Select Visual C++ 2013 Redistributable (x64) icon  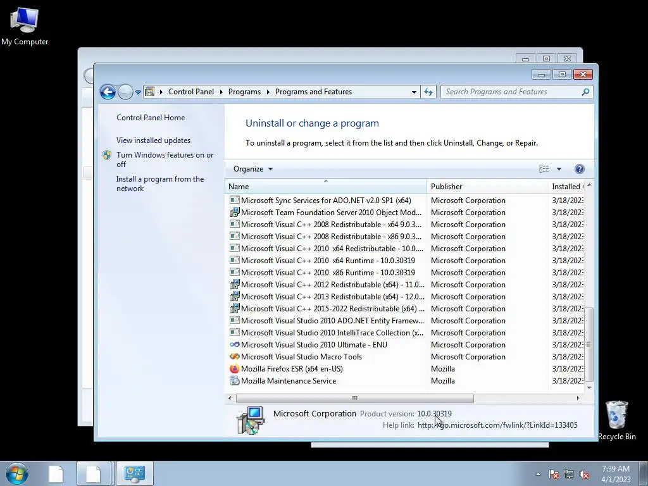[x=235, y=296]
